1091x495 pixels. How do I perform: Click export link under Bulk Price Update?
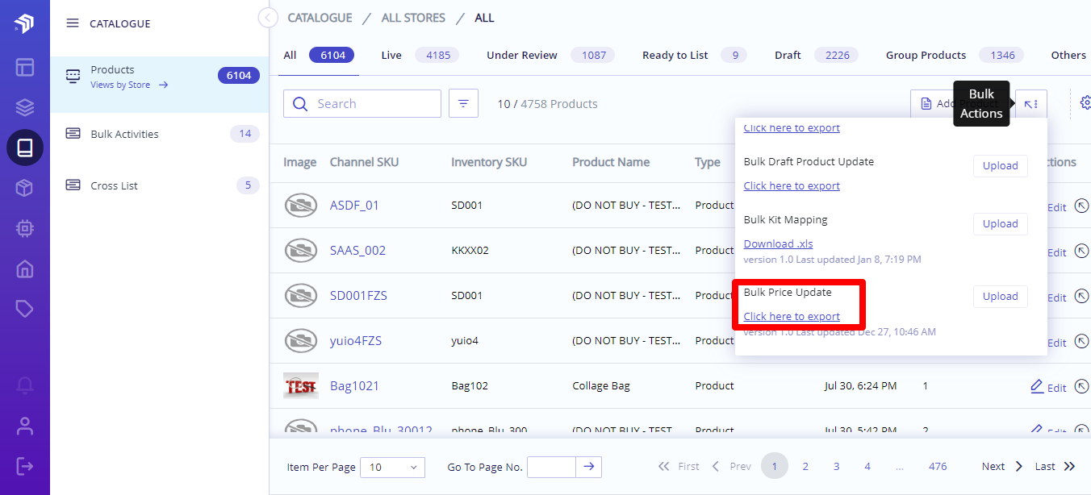(x=792, y=316)
